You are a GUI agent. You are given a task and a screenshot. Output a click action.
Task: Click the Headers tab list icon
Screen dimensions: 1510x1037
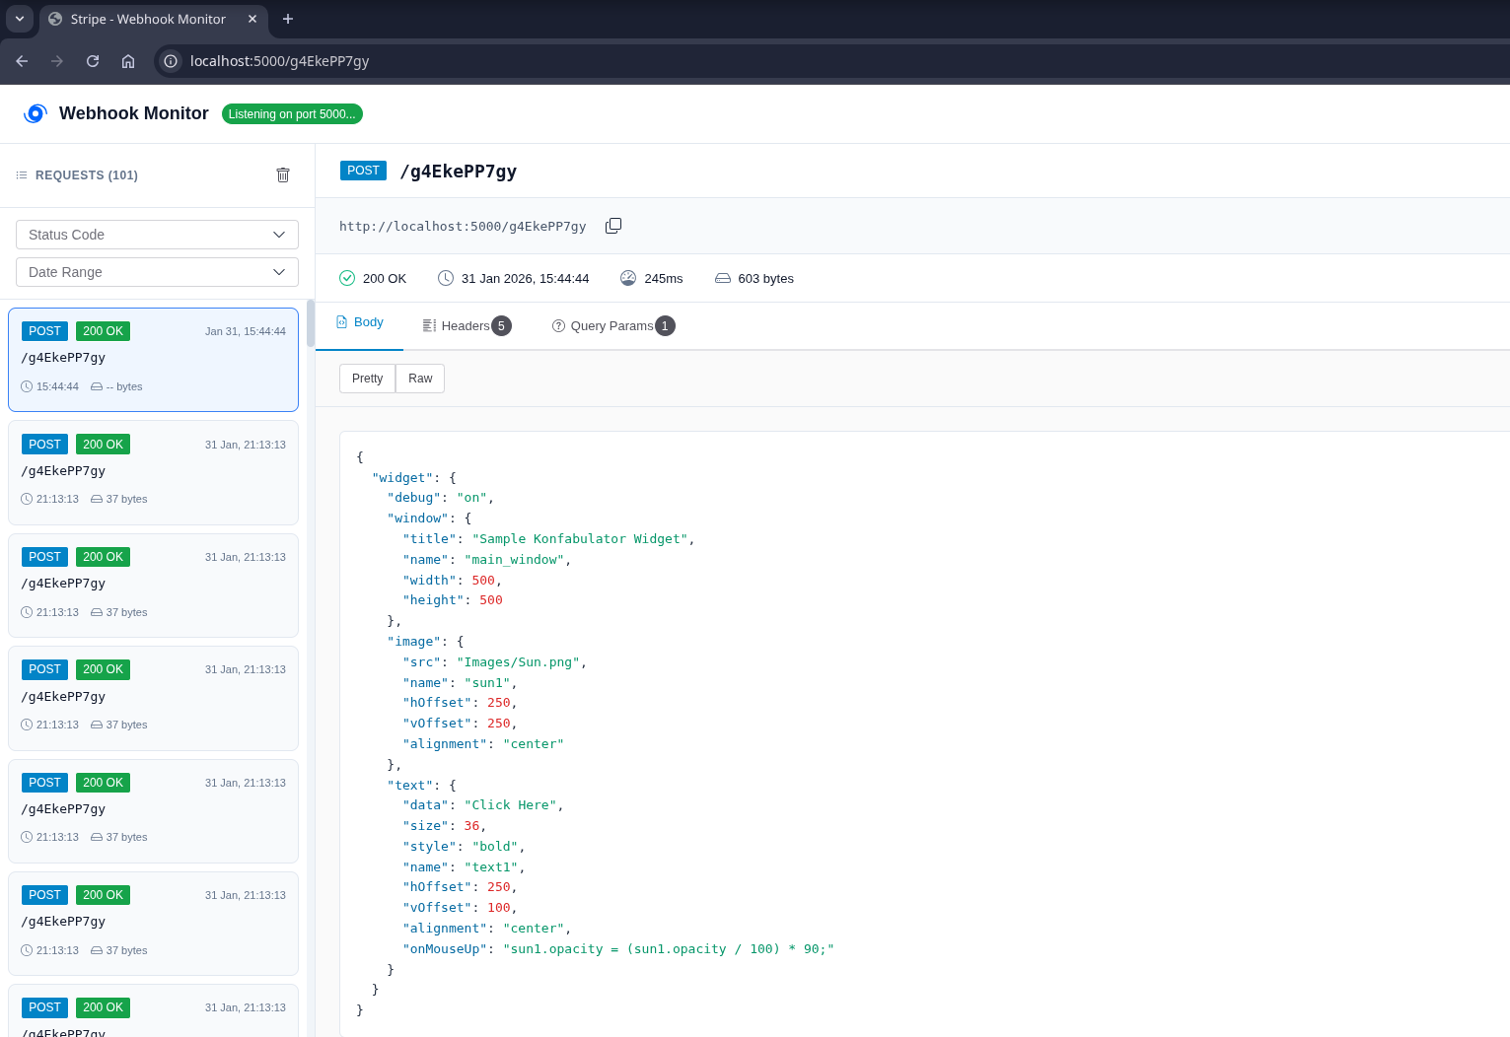[x=429, y=326]
